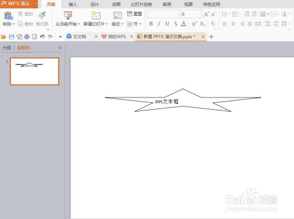
Task: Expand the quick access toolbar customize arrow
Action: point(60,37)
